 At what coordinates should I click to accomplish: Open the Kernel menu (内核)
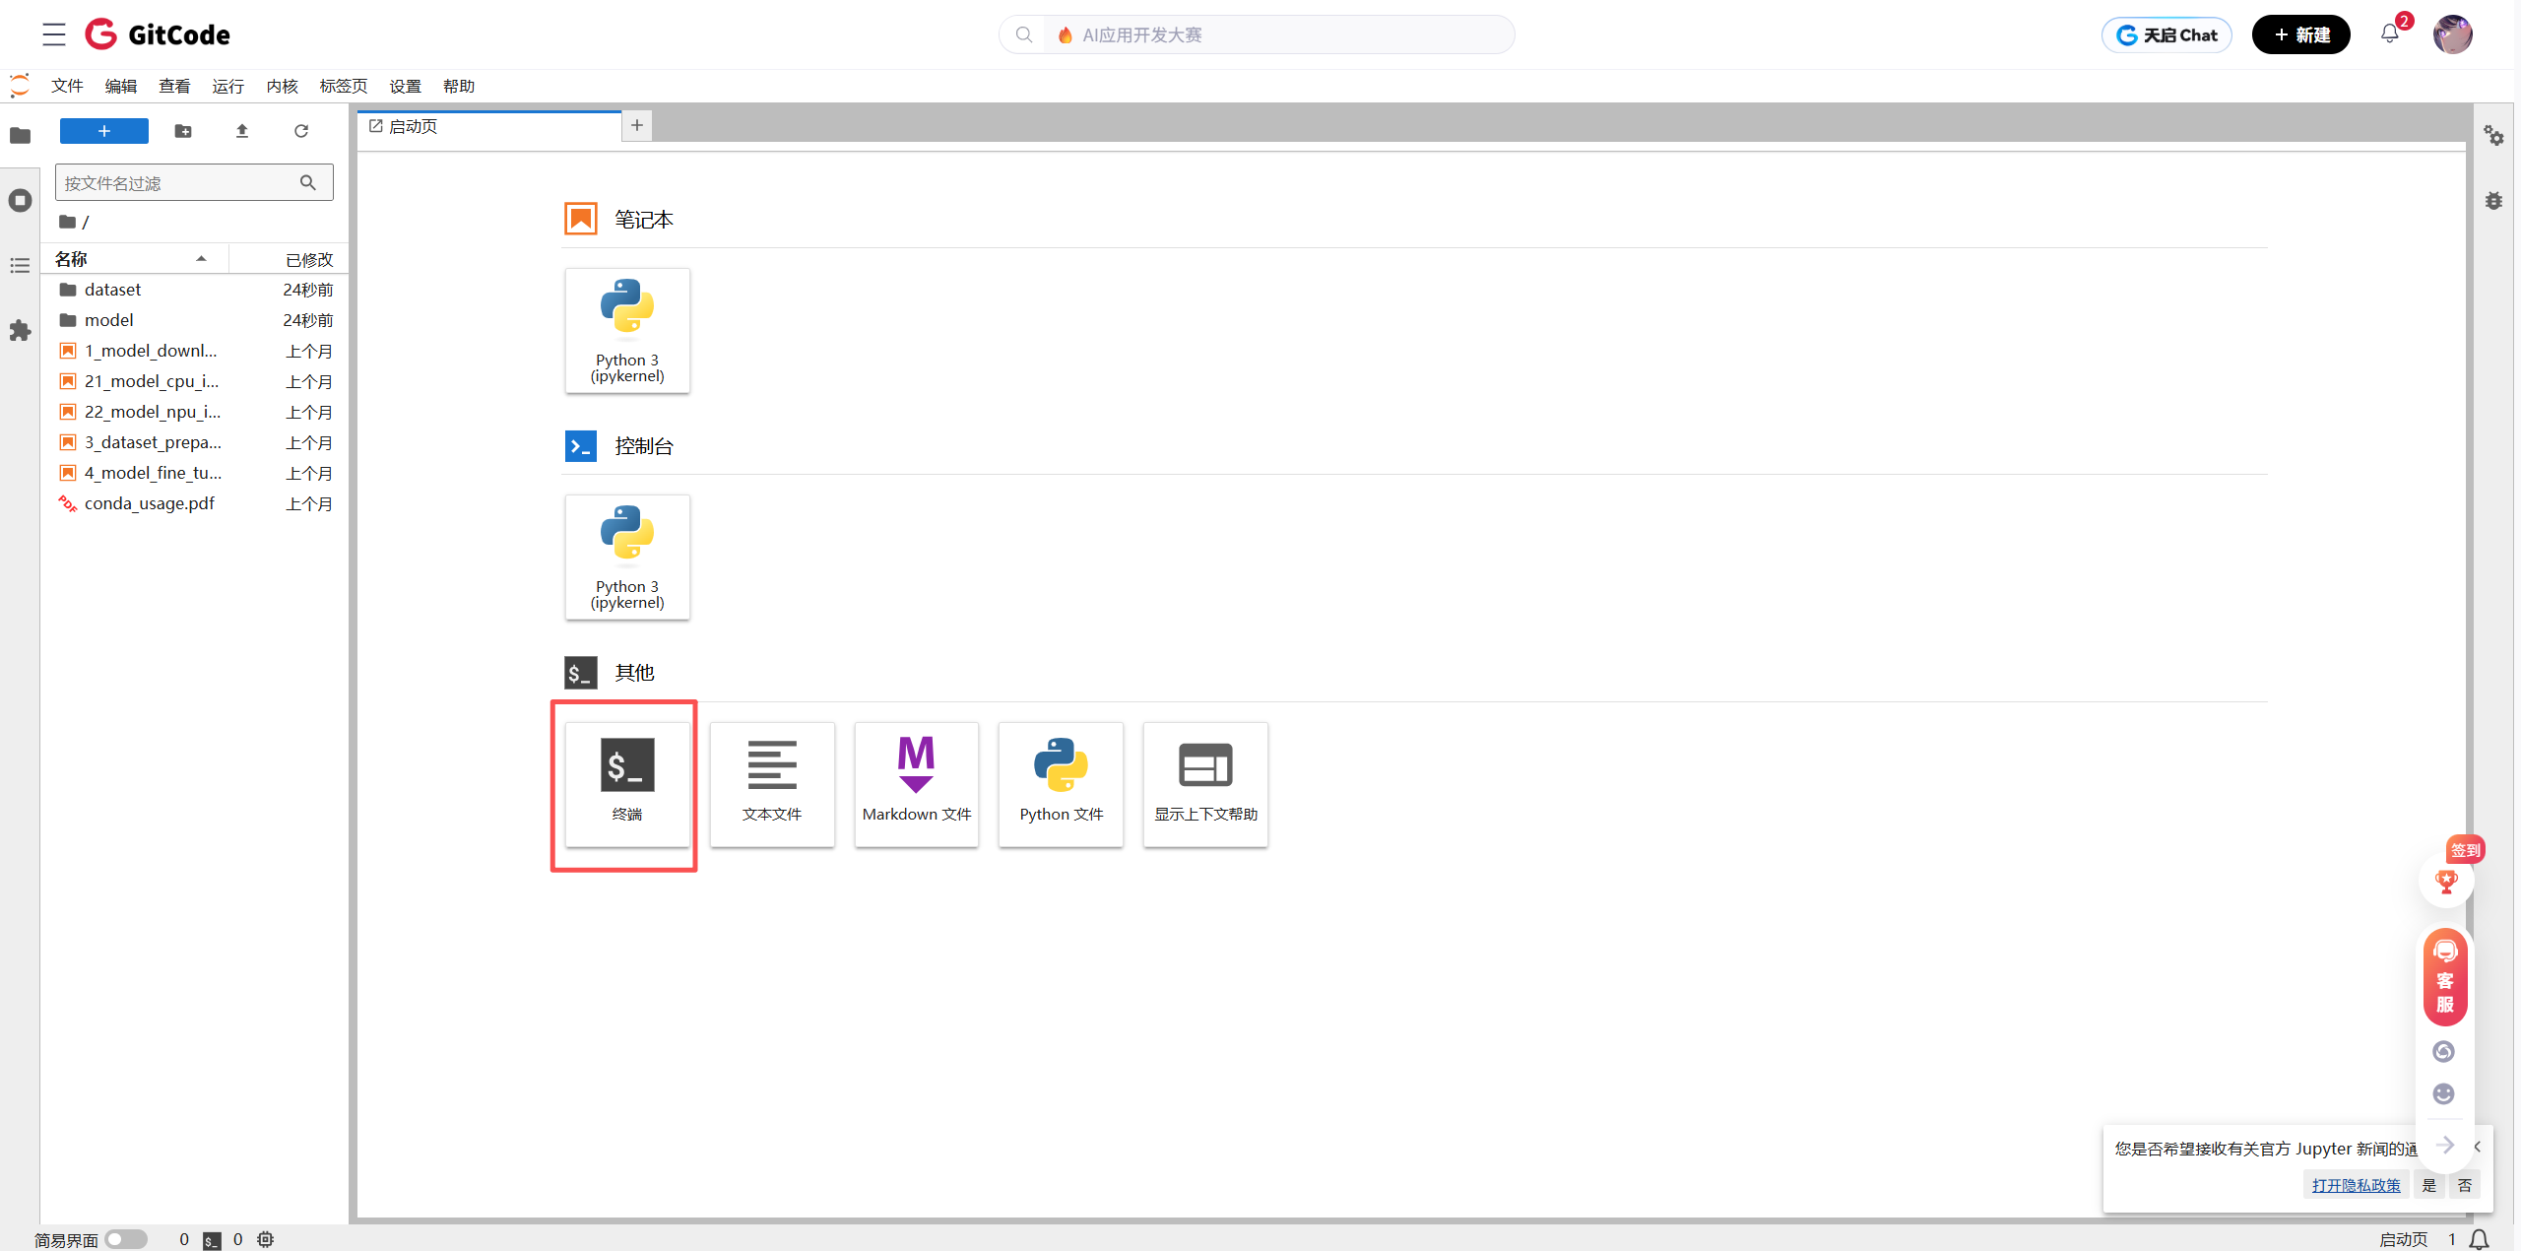click(x=282, y=87)
